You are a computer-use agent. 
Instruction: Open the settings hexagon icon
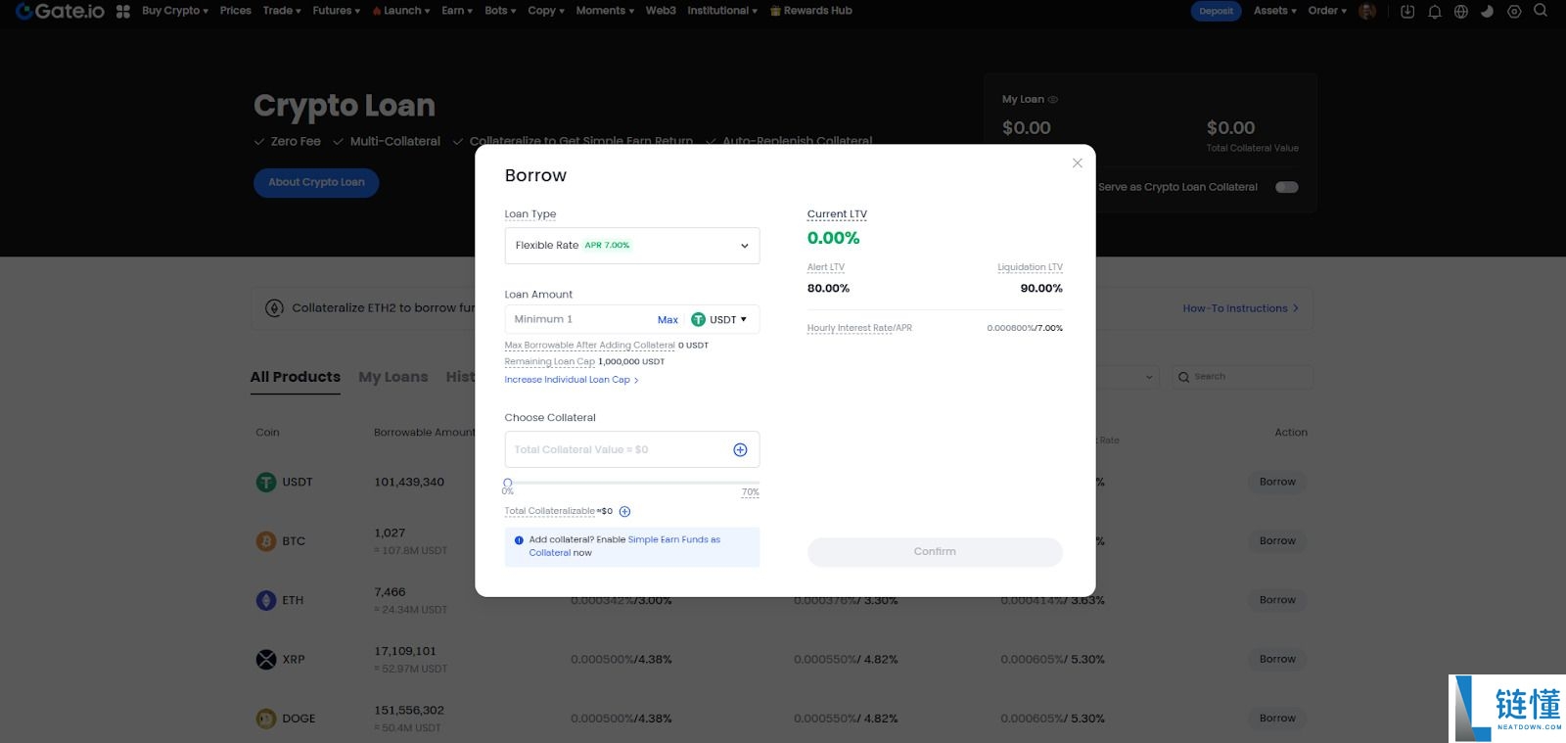(1514, 12)
